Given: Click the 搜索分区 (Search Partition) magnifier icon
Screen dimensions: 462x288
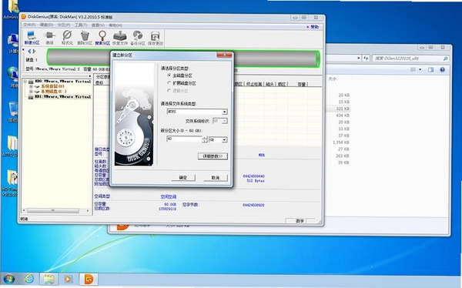Looking at the screenshot, I should click(102, 38).
